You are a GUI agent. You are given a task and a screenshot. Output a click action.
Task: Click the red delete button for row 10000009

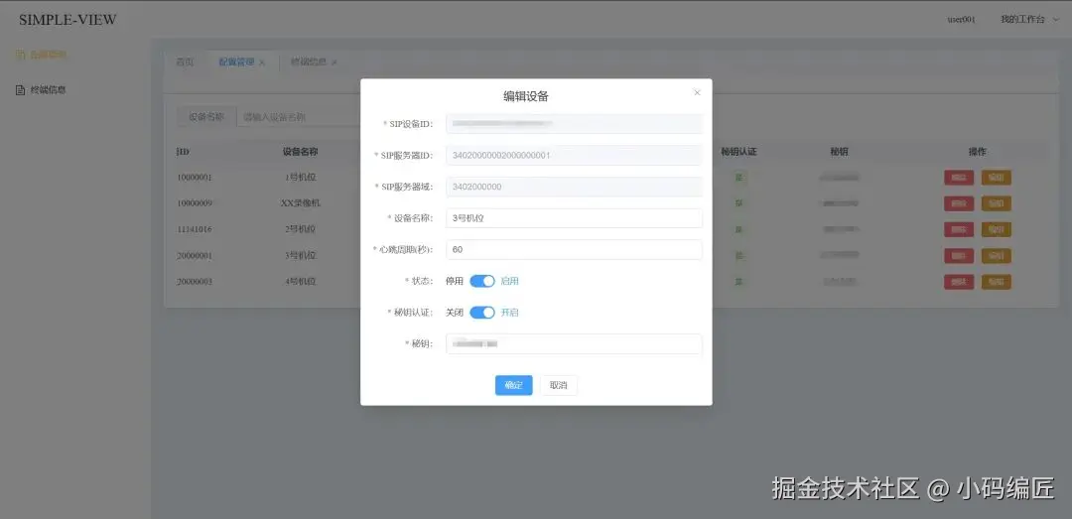959,203
